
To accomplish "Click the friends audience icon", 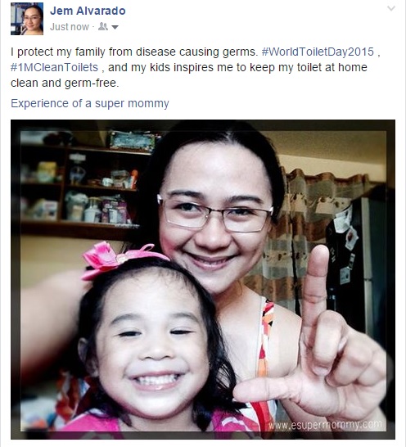I will [x=103, y=27].
